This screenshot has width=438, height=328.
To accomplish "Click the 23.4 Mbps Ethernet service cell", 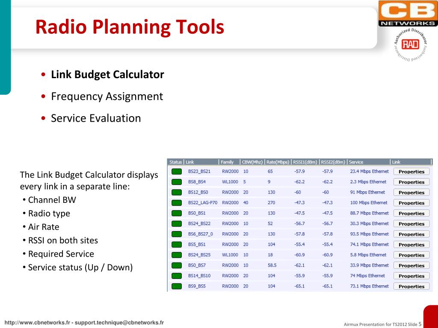I will 369,171.
